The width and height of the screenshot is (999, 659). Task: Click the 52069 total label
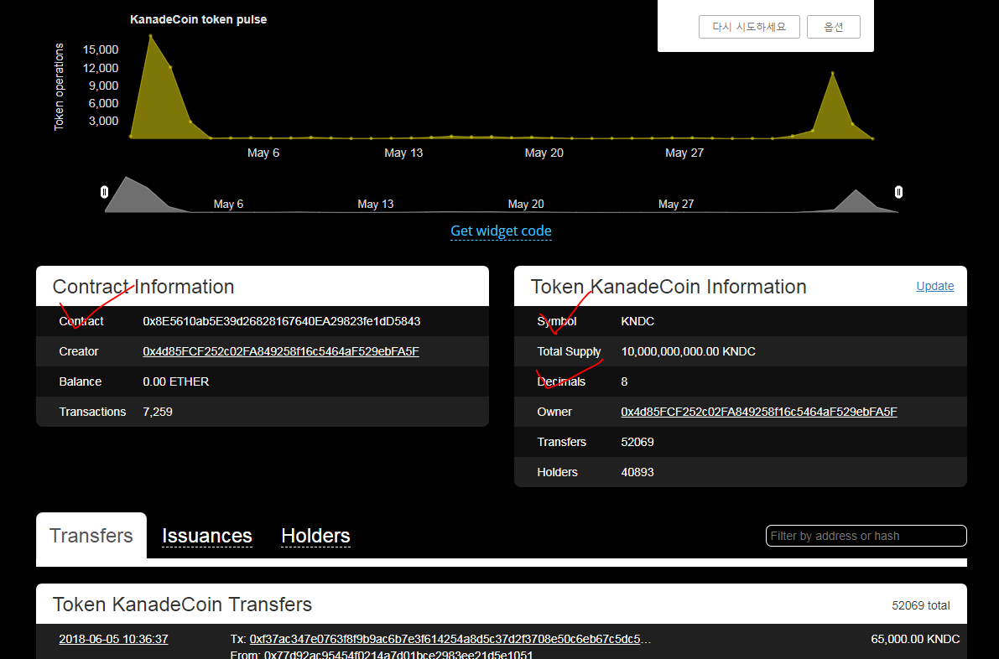pyautogui.click(x=921, y=605)
